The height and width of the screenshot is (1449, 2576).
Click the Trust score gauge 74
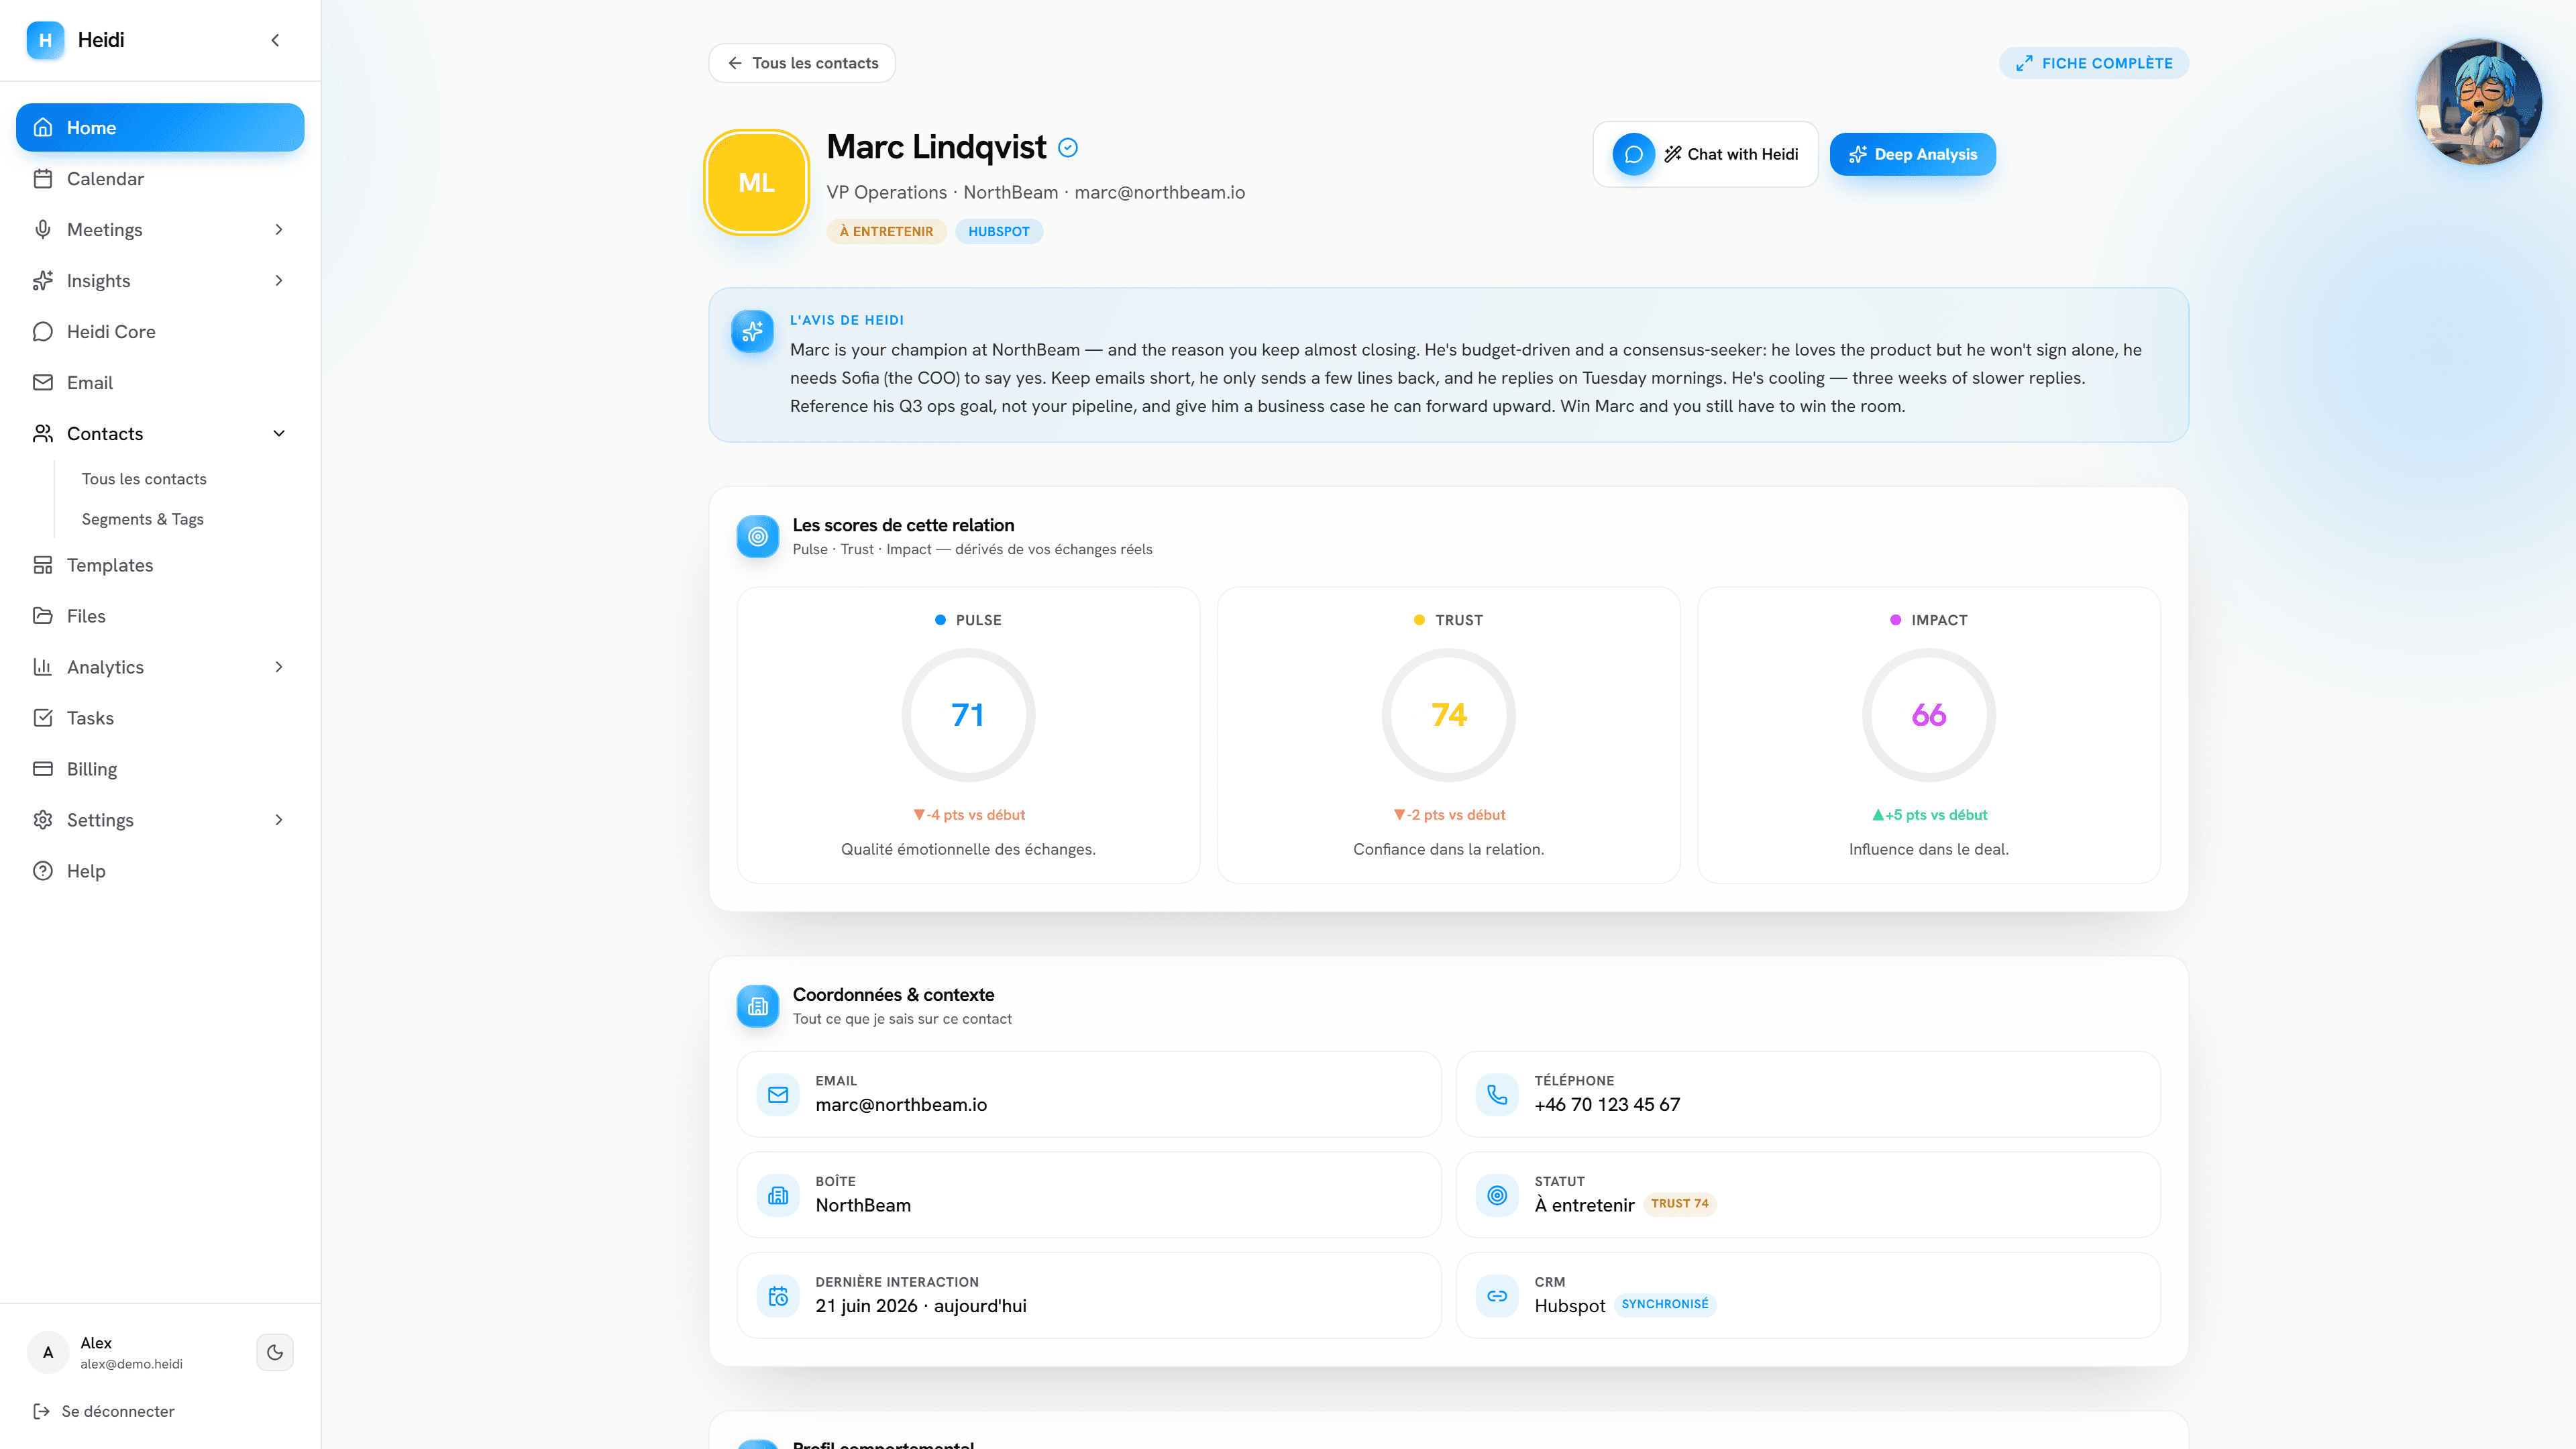[x=1449, y=715]
